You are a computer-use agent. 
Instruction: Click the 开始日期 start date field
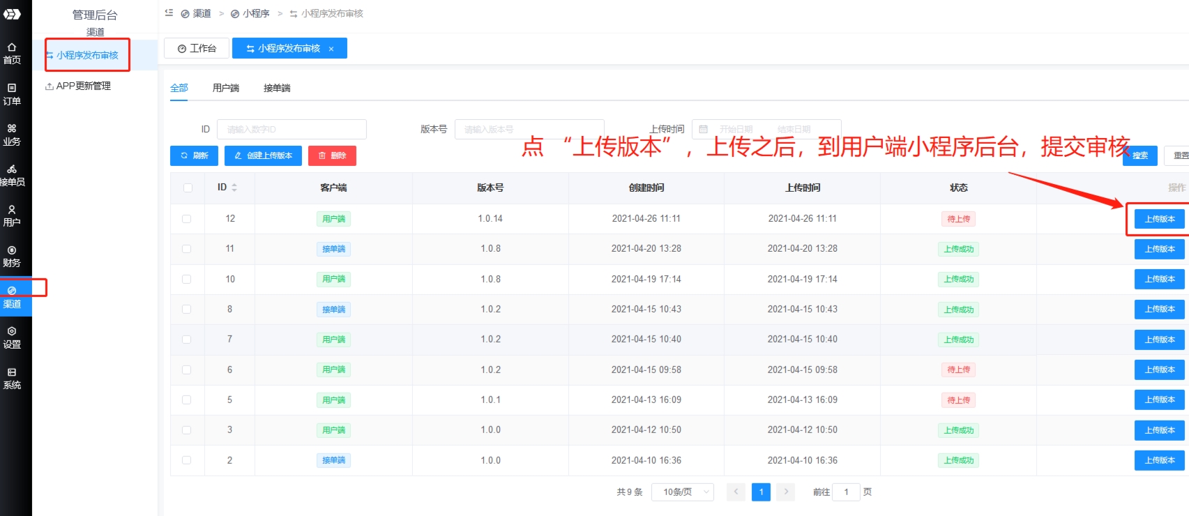click(736, 130)
